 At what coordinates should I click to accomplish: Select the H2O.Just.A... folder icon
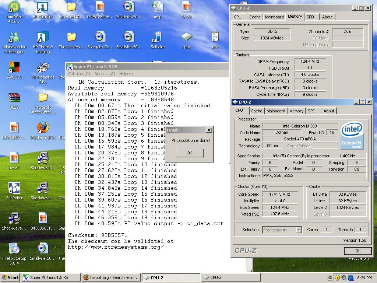point(71,10)
